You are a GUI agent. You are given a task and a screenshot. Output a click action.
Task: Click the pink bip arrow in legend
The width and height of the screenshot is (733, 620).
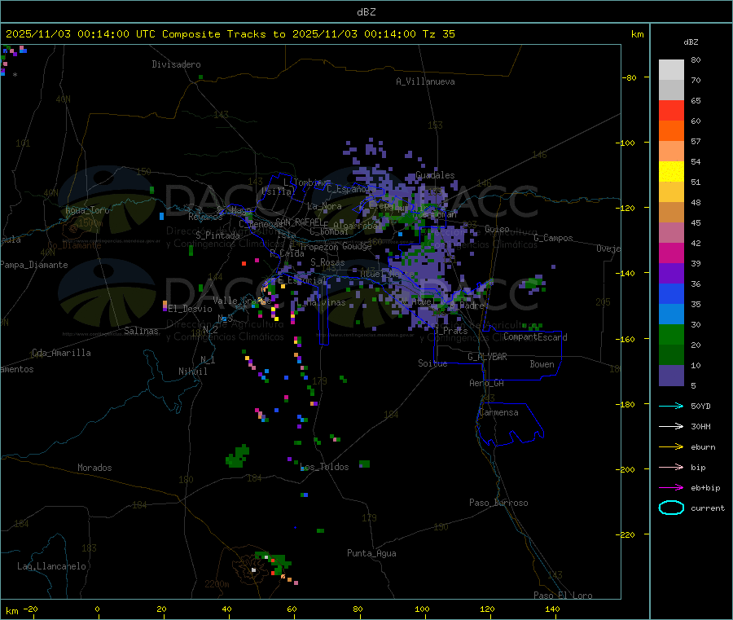click(671, 467)
